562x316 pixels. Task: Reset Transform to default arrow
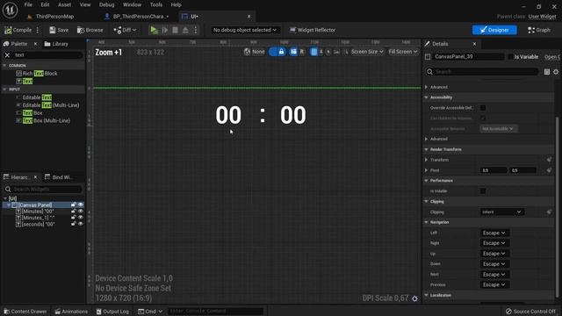pos(549,160)
